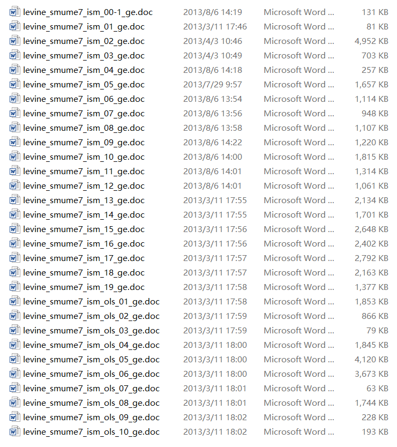Select file name levine_smume7_ism_ols_04_ge.doc
The width and height of the screenshot is (397, 447).
point(91,345)
